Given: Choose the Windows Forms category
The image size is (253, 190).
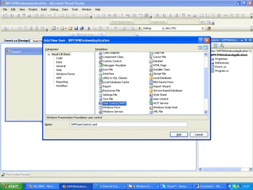Looking at the screenshot, I should click(66, 74).
